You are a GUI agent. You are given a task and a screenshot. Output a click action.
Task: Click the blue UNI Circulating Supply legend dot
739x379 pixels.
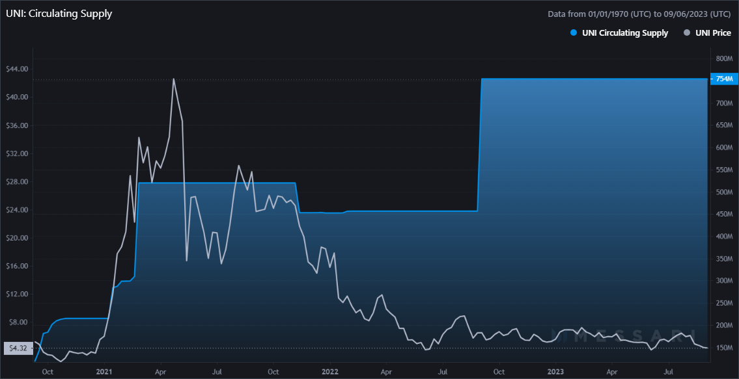click(x=573, y=33)
